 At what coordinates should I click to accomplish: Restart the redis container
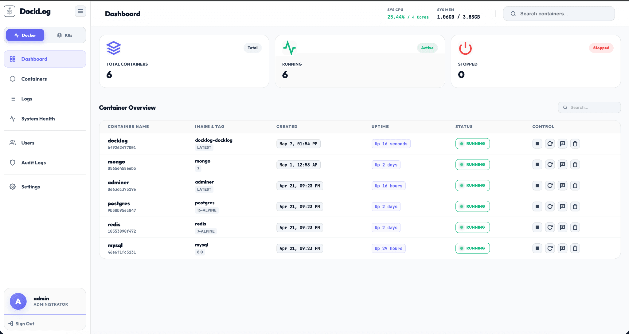550,227
